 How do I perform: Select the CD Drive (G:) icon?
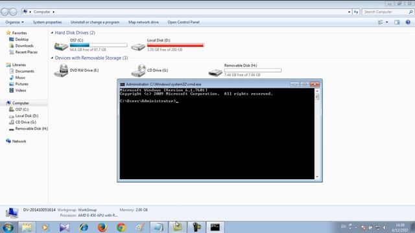[138, 71]
